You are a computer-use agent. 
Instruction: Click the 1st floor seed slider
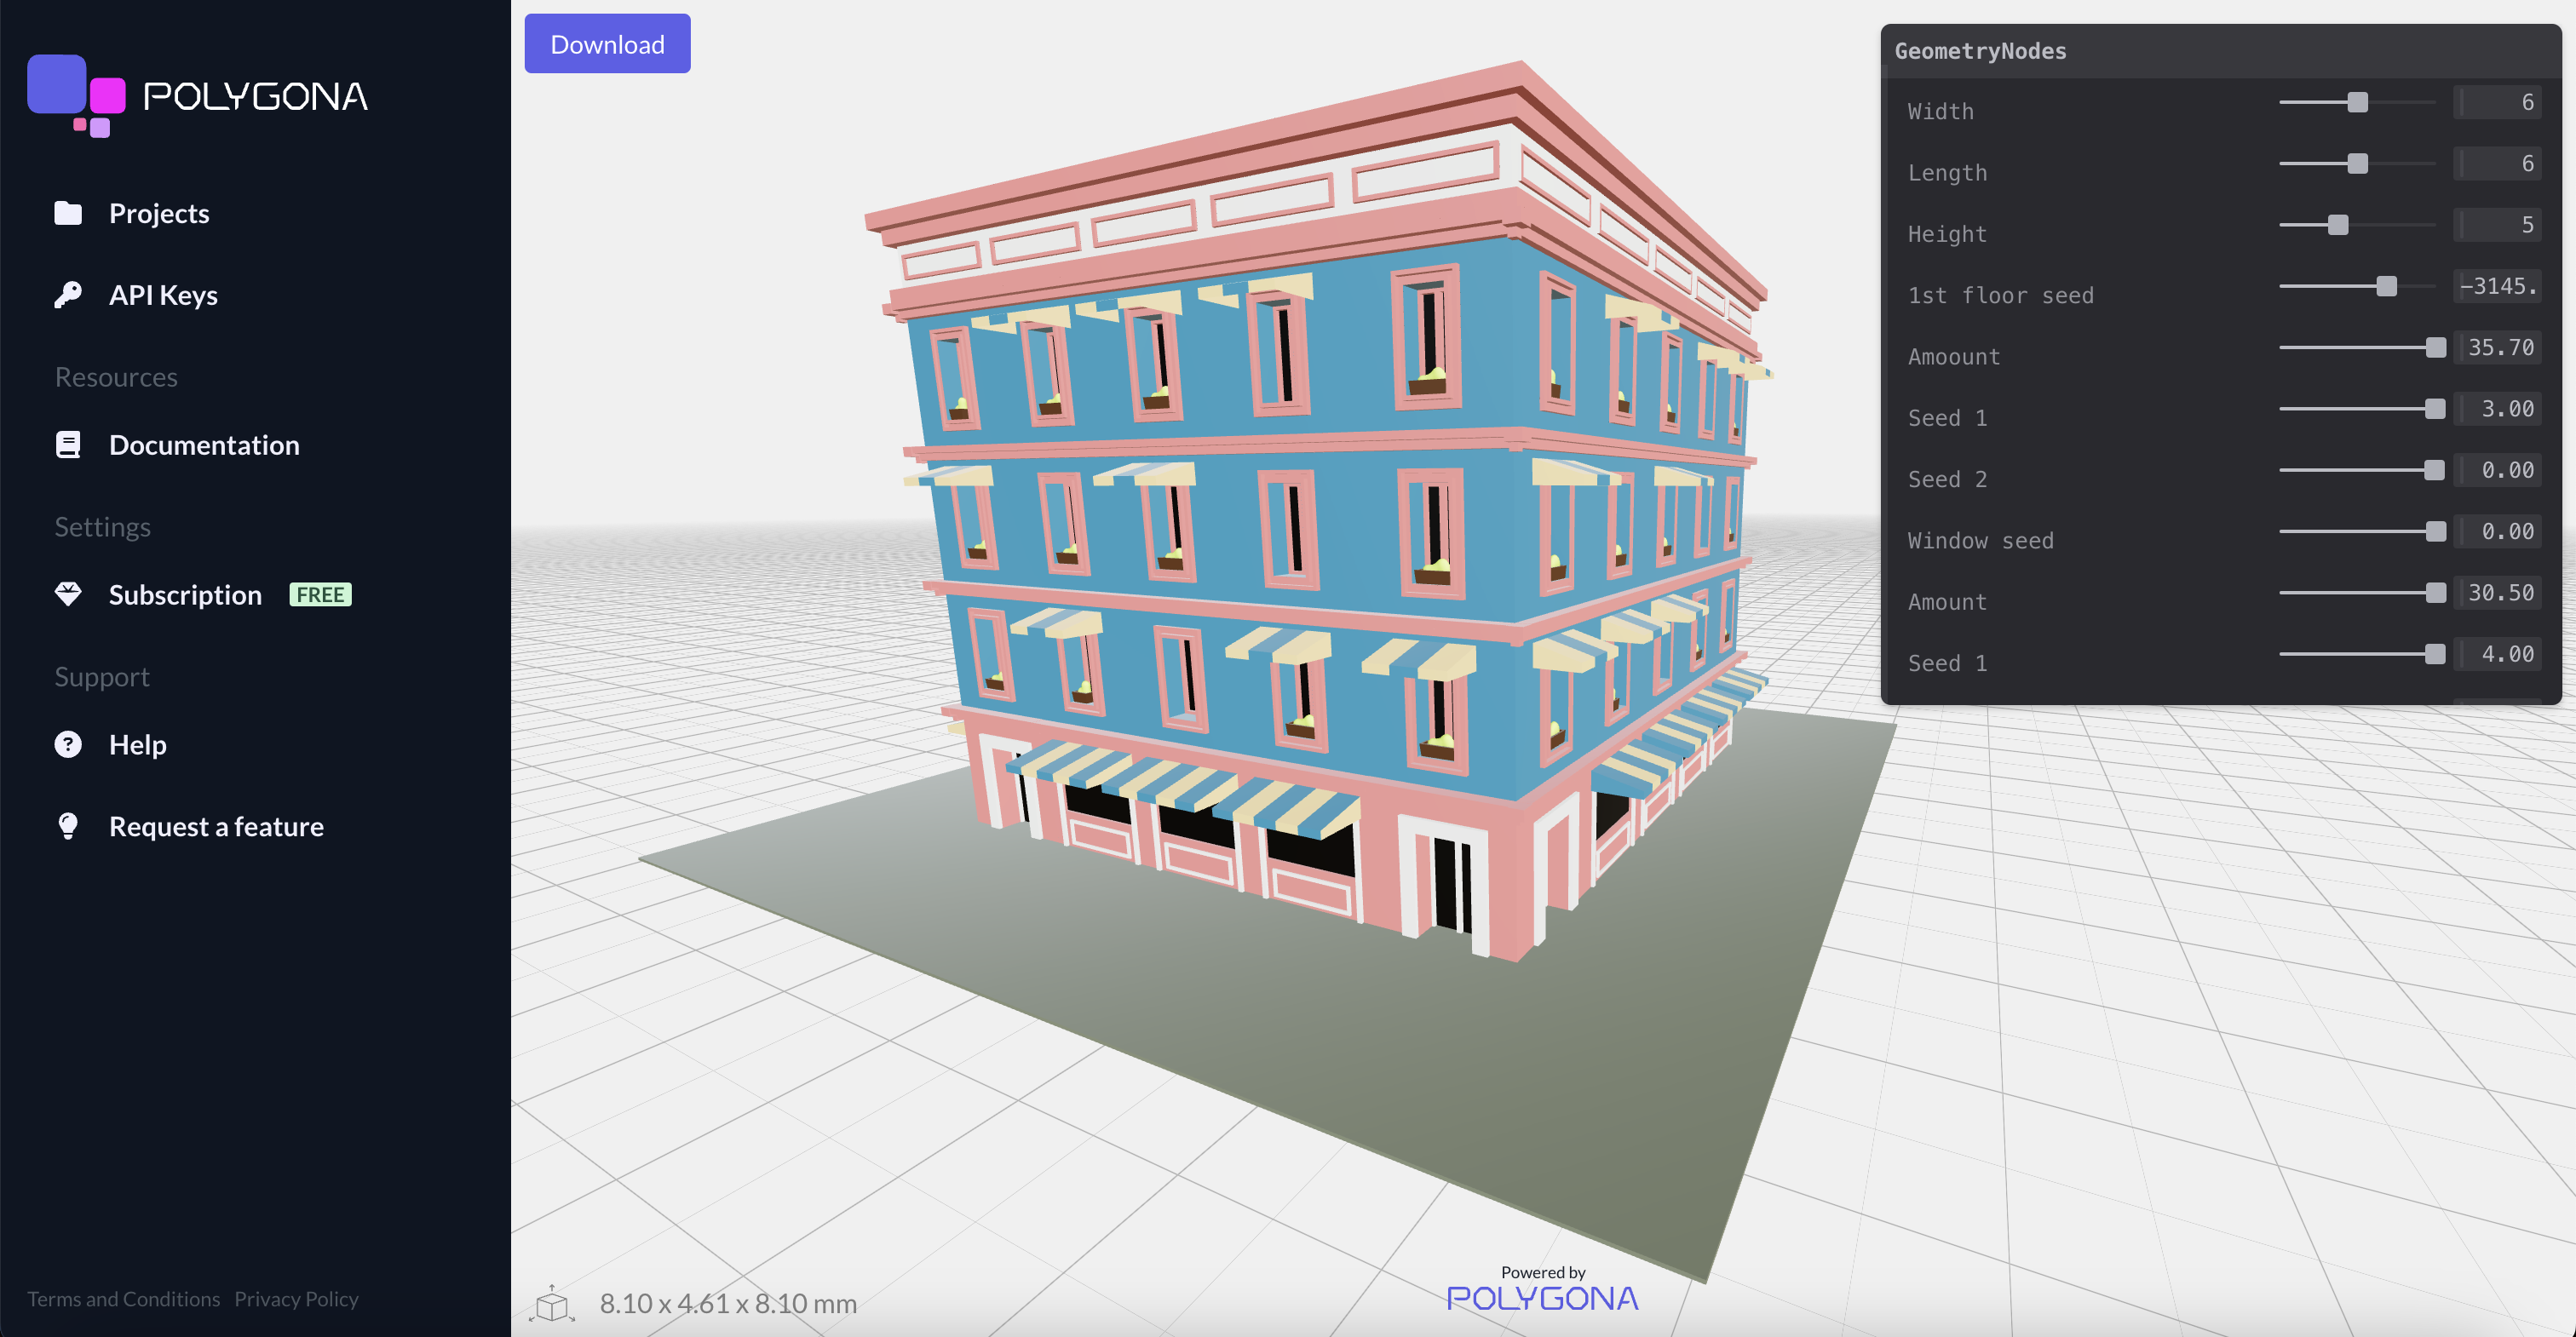point(2386,286)
